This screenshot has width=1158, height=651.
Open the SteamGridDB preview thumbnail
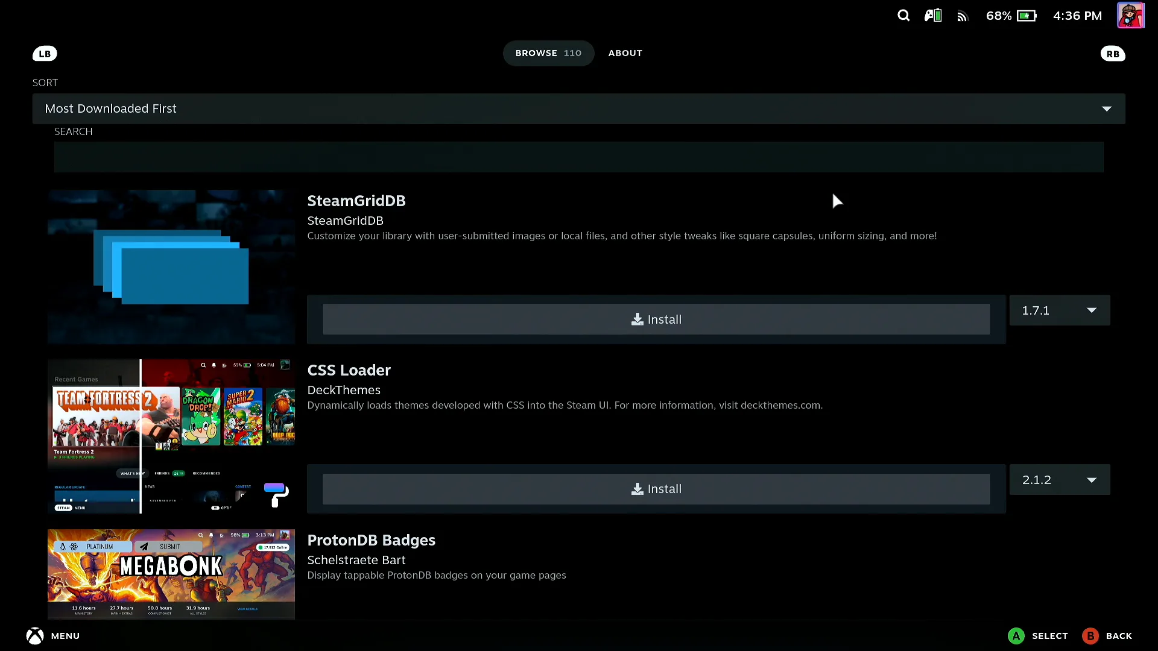(x=171, y=267)
